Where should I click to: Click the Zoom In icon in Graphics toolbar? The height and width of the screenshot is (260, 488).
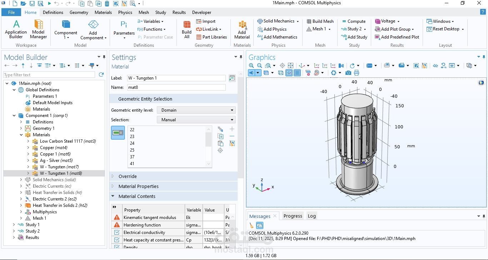click(x=252, y=66)
